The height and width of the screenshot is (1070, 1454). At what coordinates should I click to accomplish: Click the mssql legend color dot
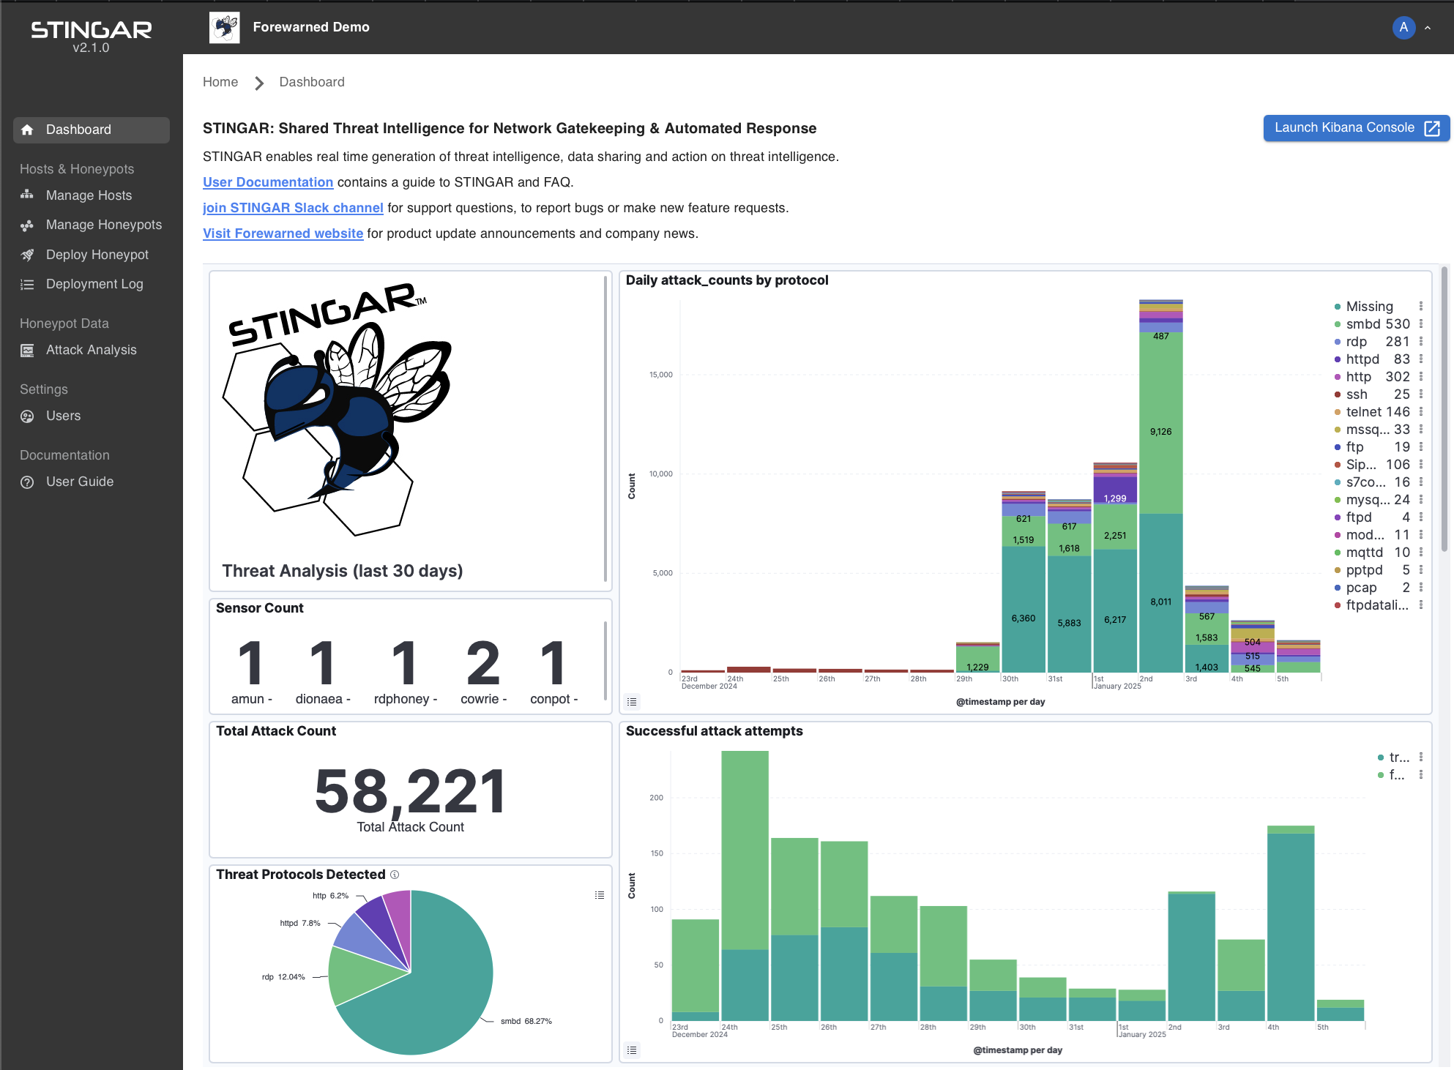[x=1338, y=430]
